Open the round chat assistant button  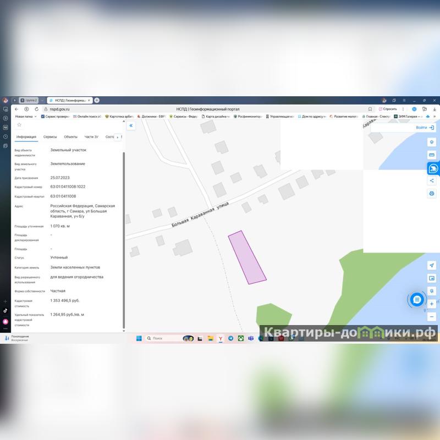tap(417, 300)
